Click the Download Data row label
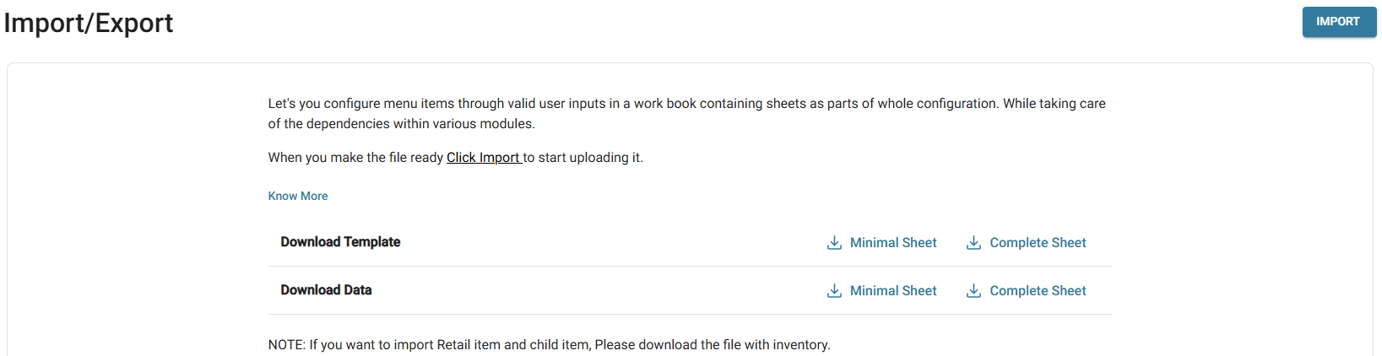The image size is (1382, 356). (326, 290)
